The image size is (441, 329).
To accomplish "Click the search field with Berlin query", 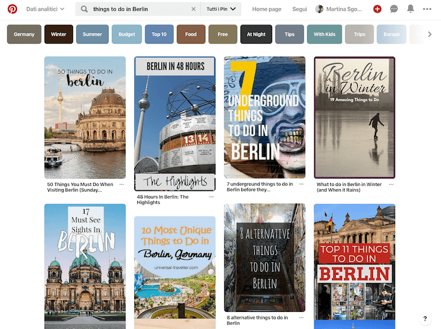I will point(138,9).
